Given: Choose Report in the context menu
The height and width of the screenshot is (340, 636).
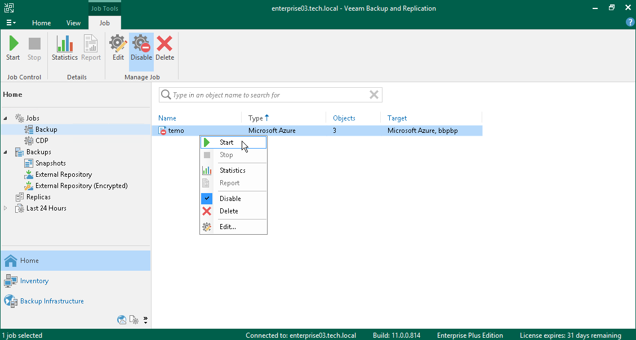Looking at the screenshot, I should coord(234,183).
